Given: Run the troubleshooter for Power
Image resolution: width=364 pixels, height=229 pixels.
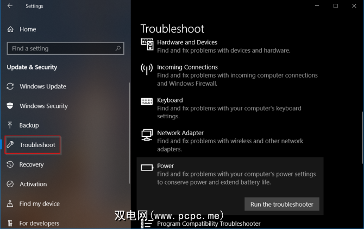Looking at the screenshot, I should [x=282, y=204].
